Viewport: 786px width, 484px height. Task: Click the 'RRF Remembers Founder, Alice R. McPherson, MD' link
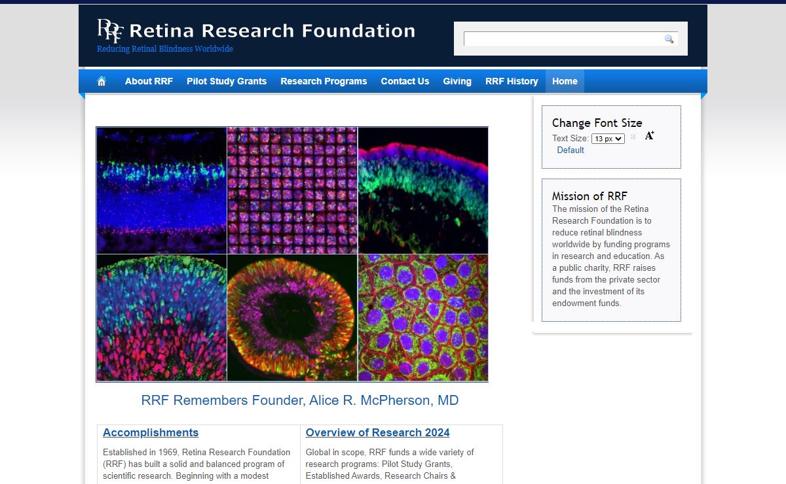[x=300, y=400]
